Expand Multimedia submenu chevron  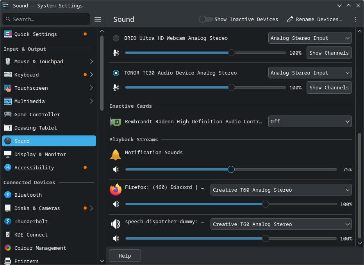[91, 101]
